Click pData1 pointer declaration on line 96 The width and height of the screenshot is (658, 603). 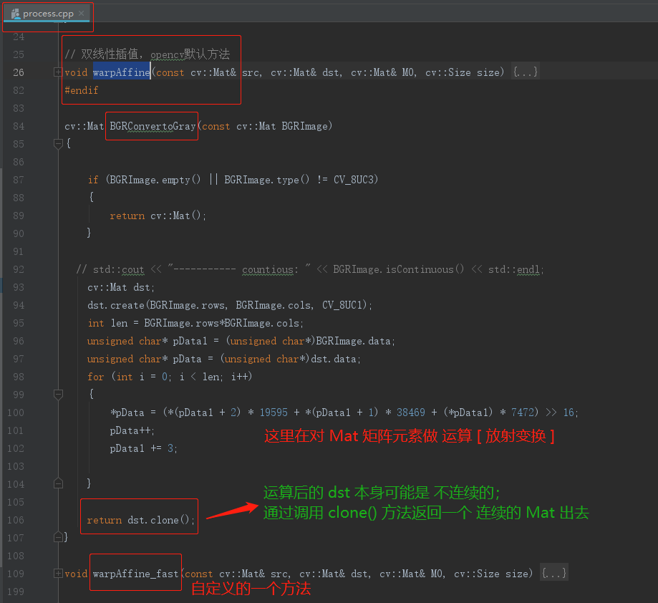coord(241,341)
